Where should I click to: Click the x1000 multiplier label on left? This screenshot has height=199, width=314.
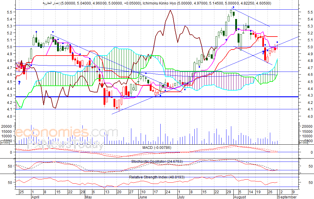click(5, 142)
